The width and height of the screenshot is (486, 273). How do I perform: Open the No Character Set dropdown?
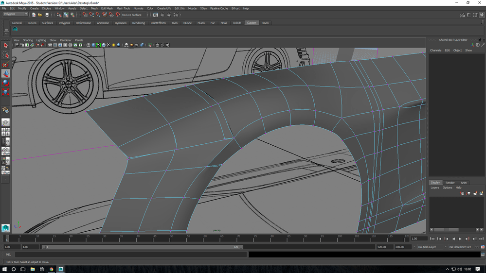[460, 247]
